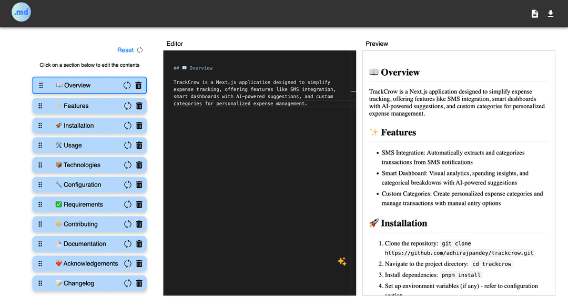Click the .md logo in header

pos(21,13)
